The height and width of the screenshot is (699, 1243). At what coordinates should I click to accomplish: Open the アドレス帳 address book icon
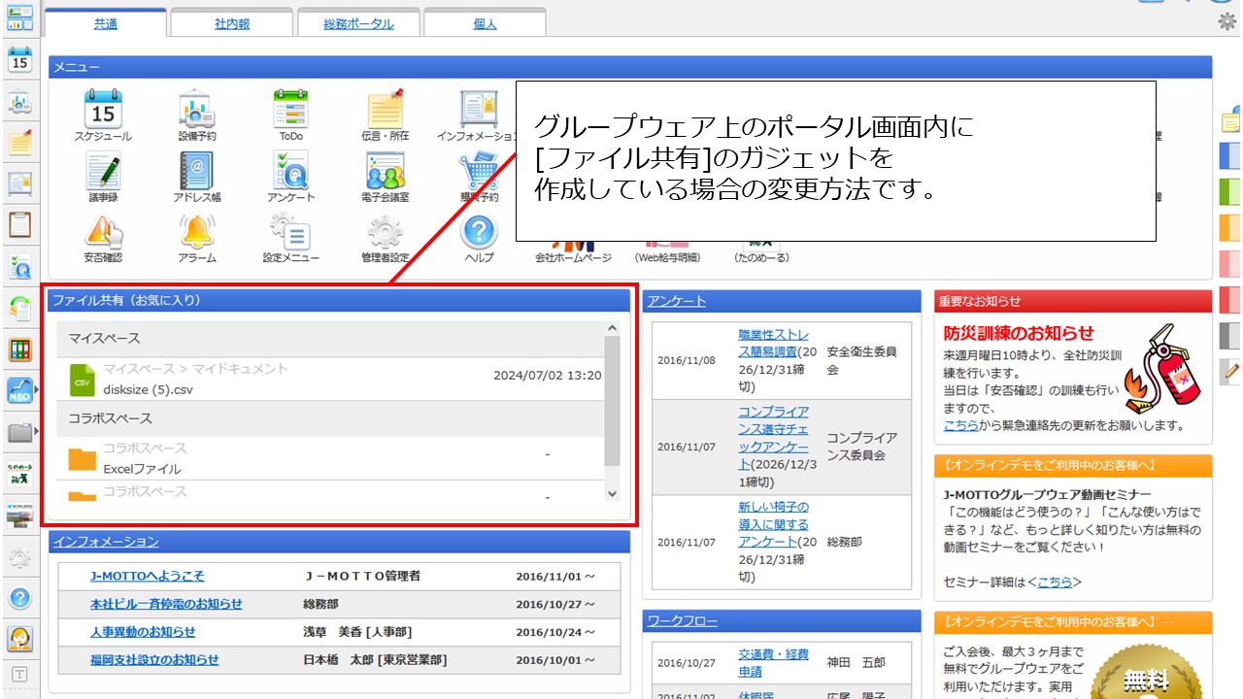(197, 171)
